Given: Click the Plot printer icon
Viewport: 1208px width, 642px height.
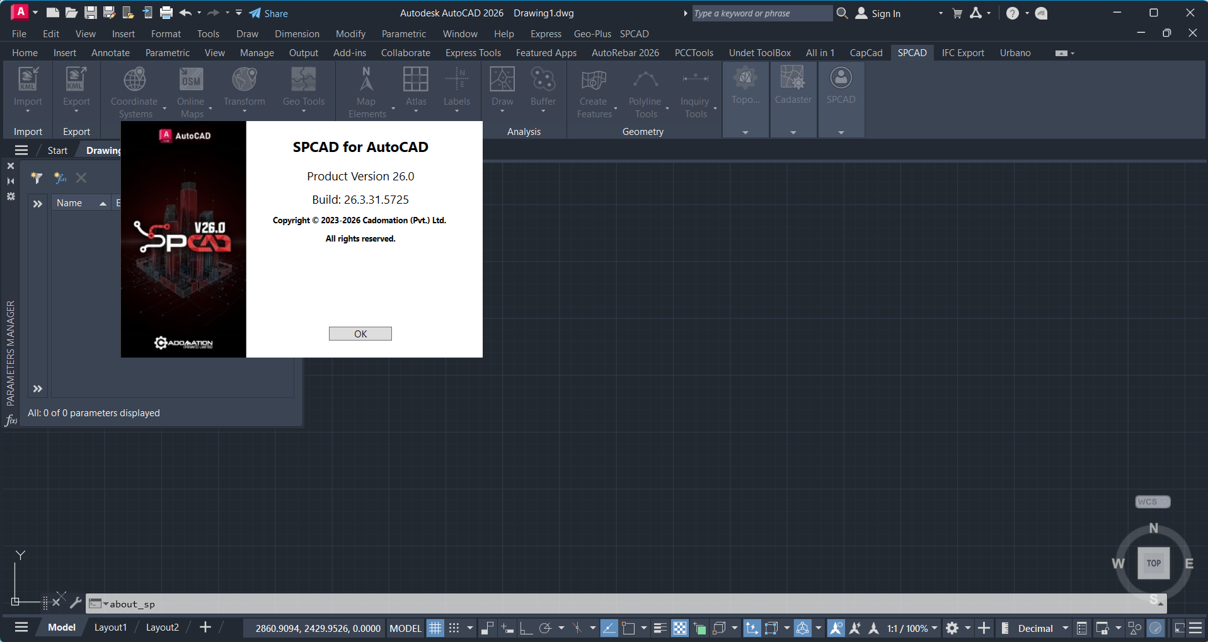Looking at the screenshot, I should (x=166, y=13).
